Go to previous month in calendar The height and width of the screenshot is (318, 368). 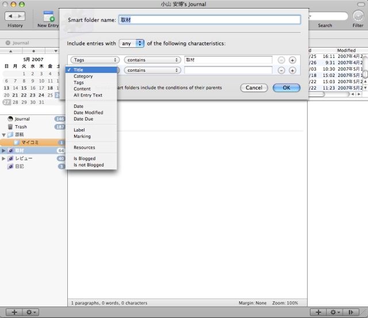click(x=11, y=51)
